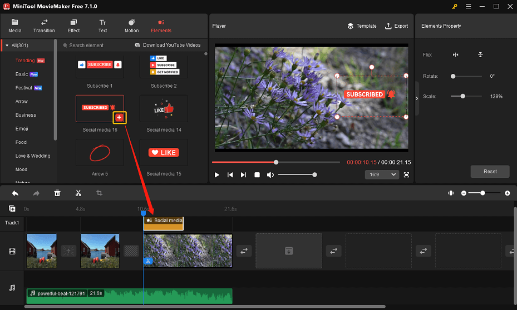Select the Food category
The image size is (517, 310).
[x=21, y=142]
